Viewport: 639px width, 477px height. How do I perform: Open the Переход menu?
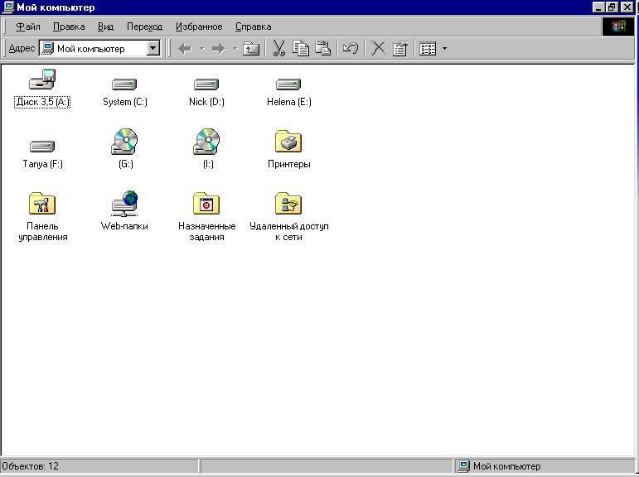pos(145,26)
